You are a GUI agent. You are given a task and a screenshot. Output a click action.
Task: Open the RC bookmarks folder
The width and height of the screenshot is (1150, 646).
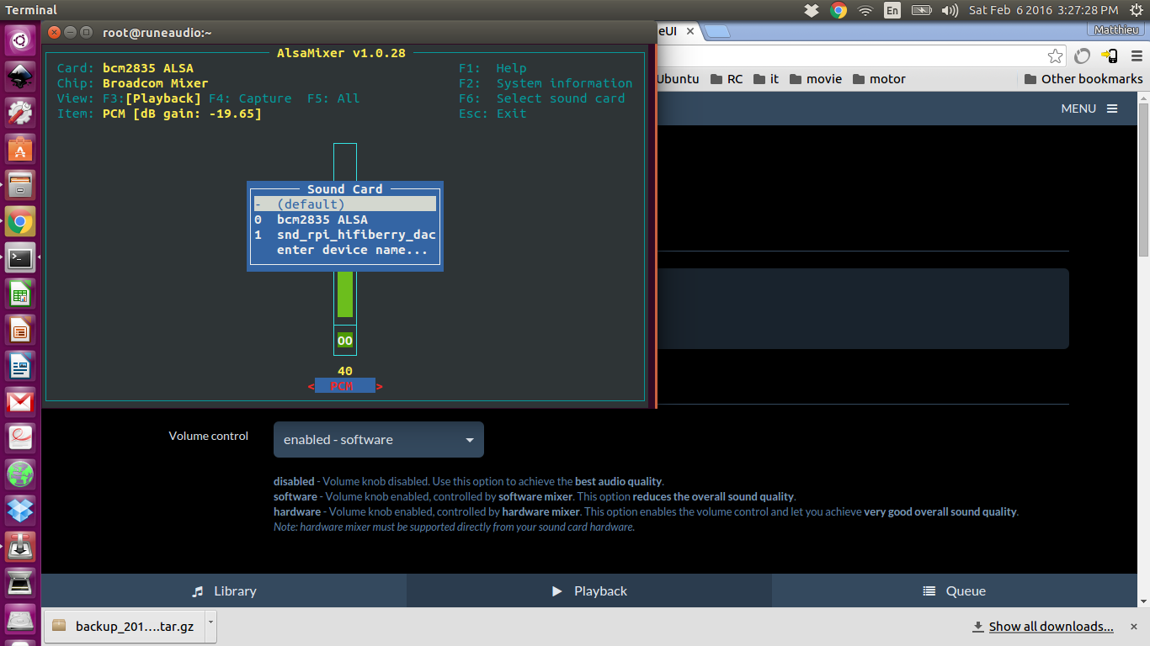pyautogui.click(x=727, y=79)
